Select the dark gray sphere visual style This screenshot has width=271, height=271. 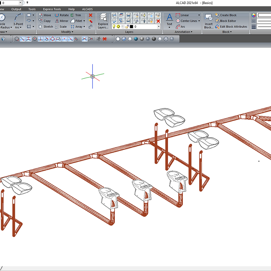(x=154, y=39)
